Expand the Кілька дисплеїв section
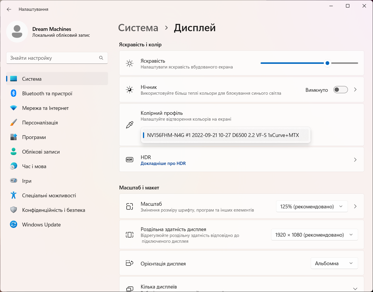This screenshot has height=292, width=373. click(x=355, y=288)
